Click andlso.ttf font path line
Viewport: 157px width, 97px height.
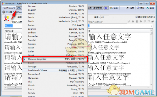[107, 53]
